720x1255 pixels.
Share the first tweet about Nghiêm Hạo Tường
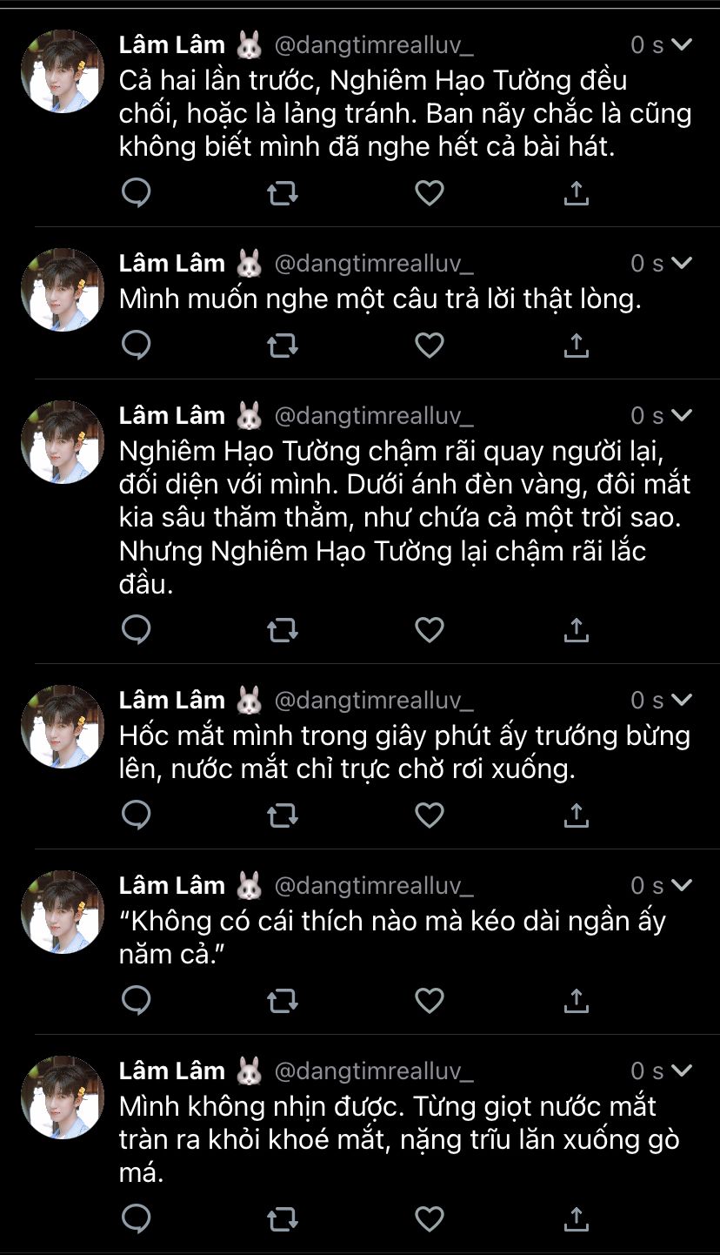[576, 193]
